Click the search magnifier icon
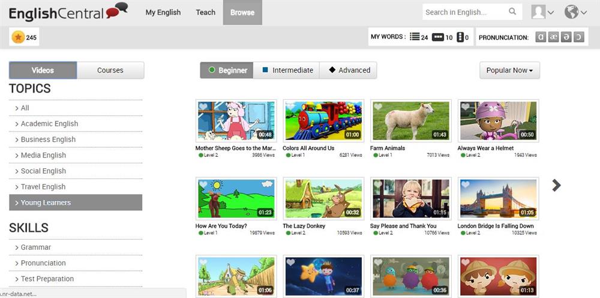The width and height of the screenshot is (600, 298). point(512,11)
